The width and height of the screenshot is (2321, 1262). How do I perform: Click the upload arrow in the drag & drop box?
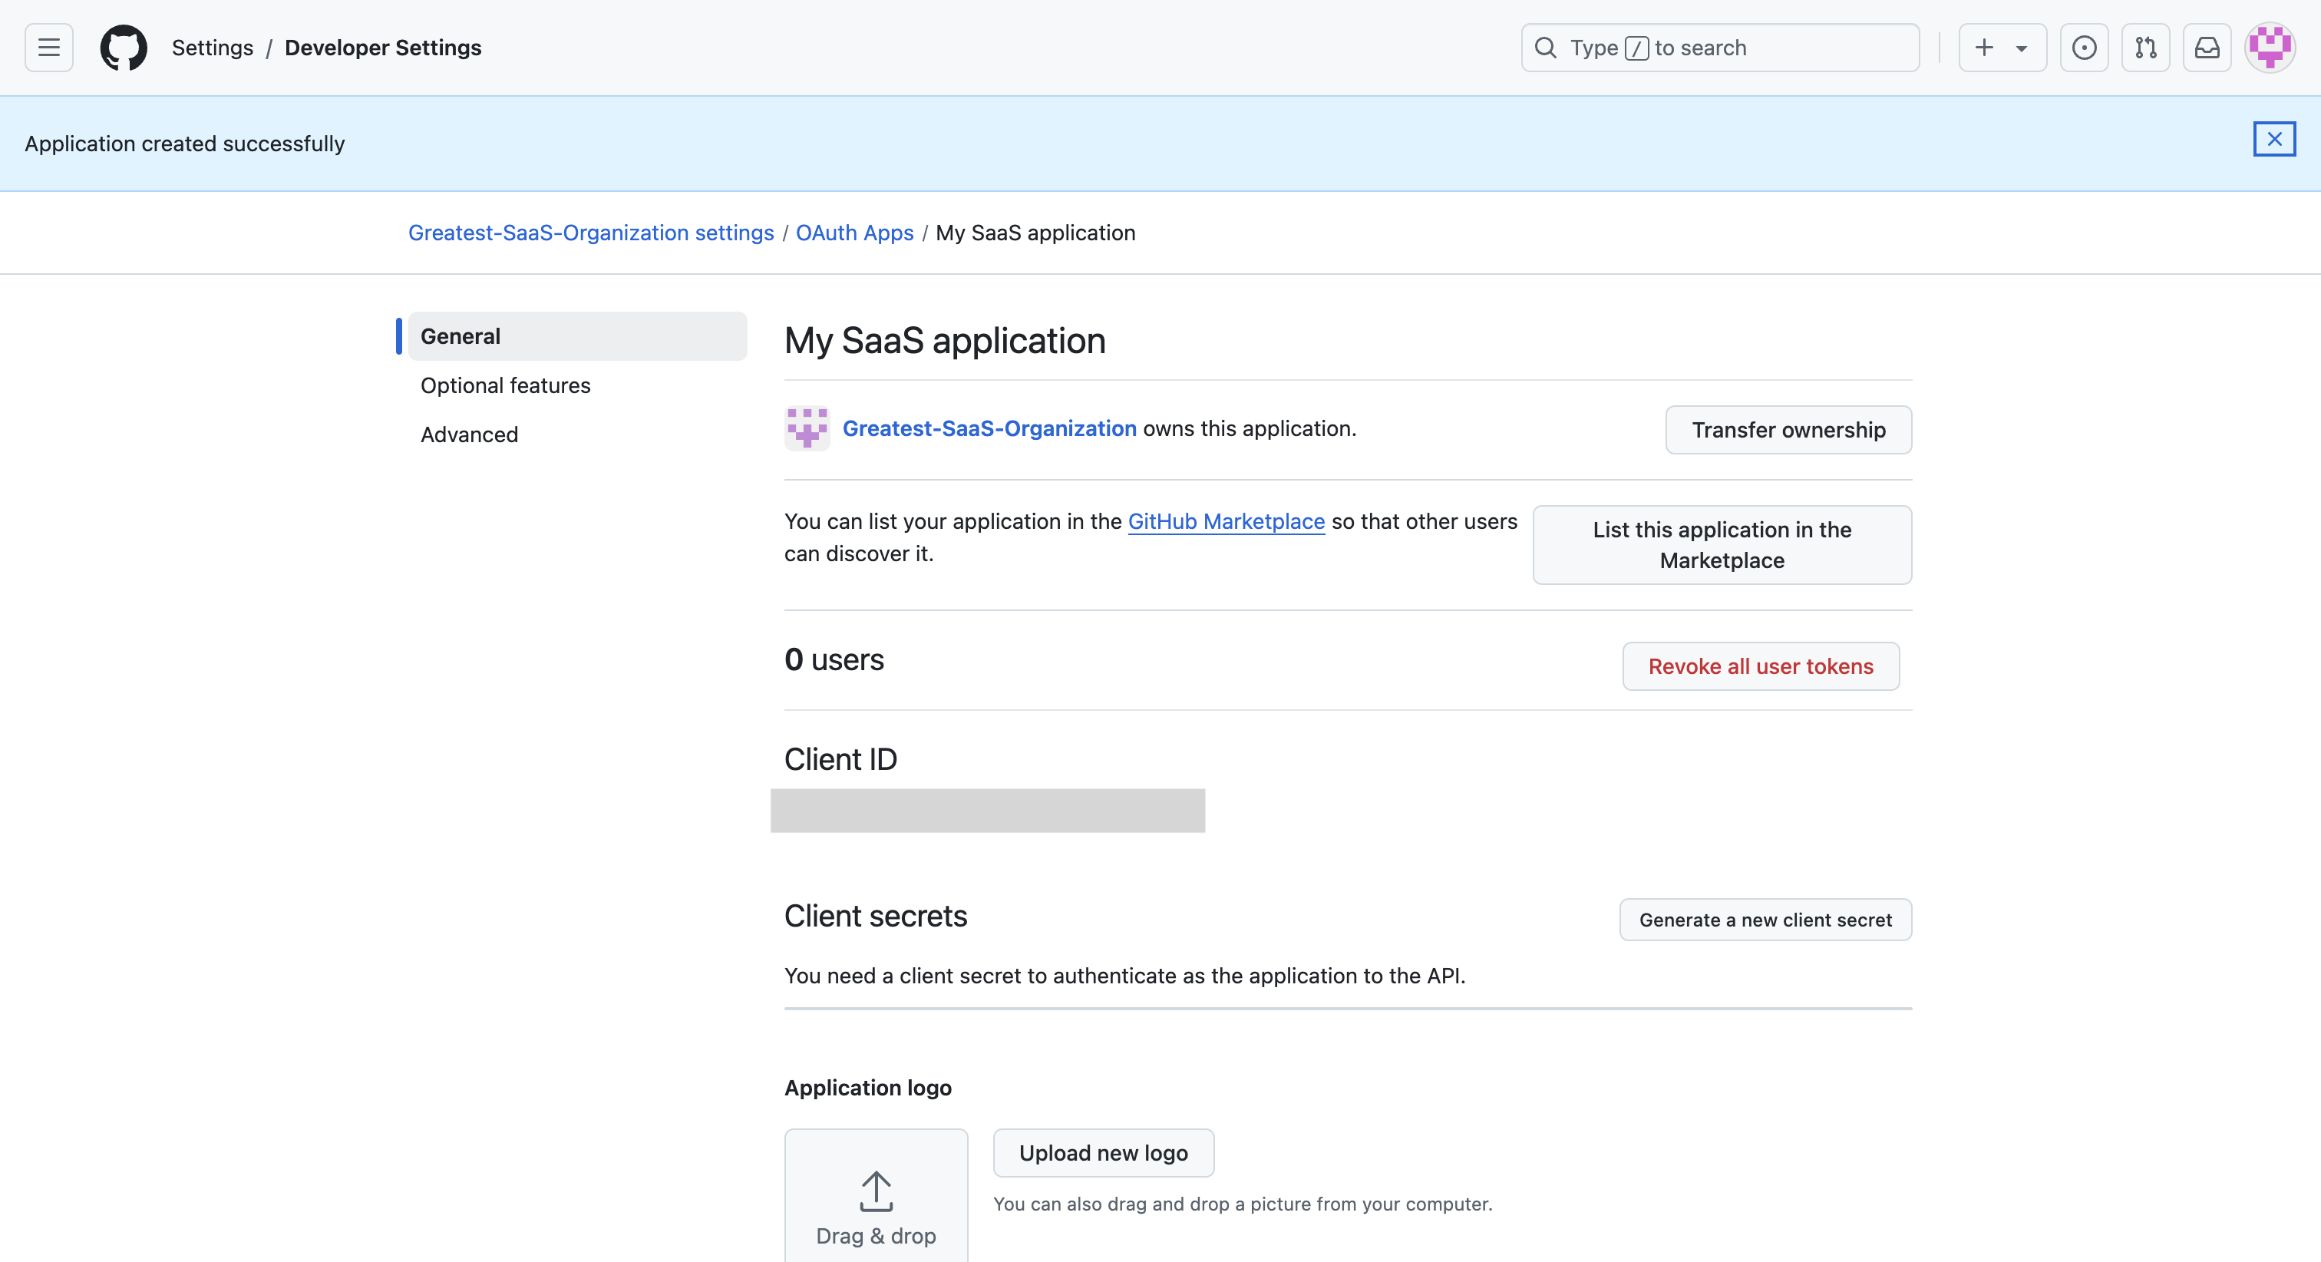(x=876, y=1191)
